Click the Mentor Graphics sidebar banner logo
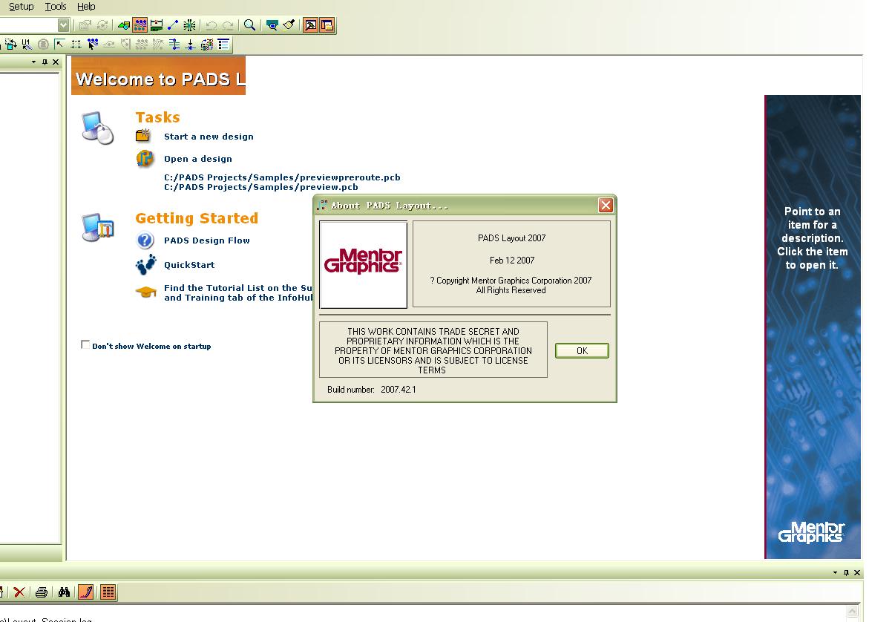Viewport: 869px width, 622px height. pyautogui.click(x=811, y=532)
